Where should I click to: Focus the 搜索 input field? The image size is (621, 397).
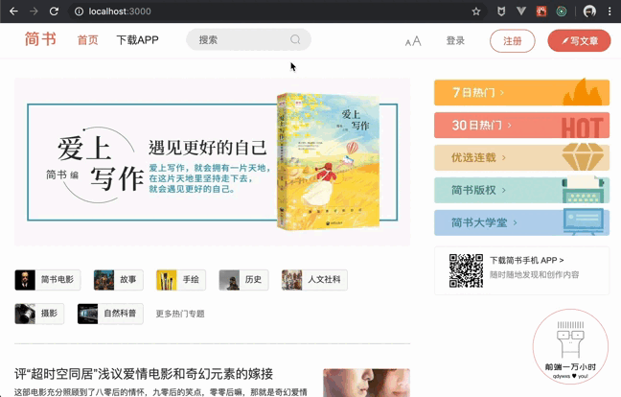coord(248,39)
